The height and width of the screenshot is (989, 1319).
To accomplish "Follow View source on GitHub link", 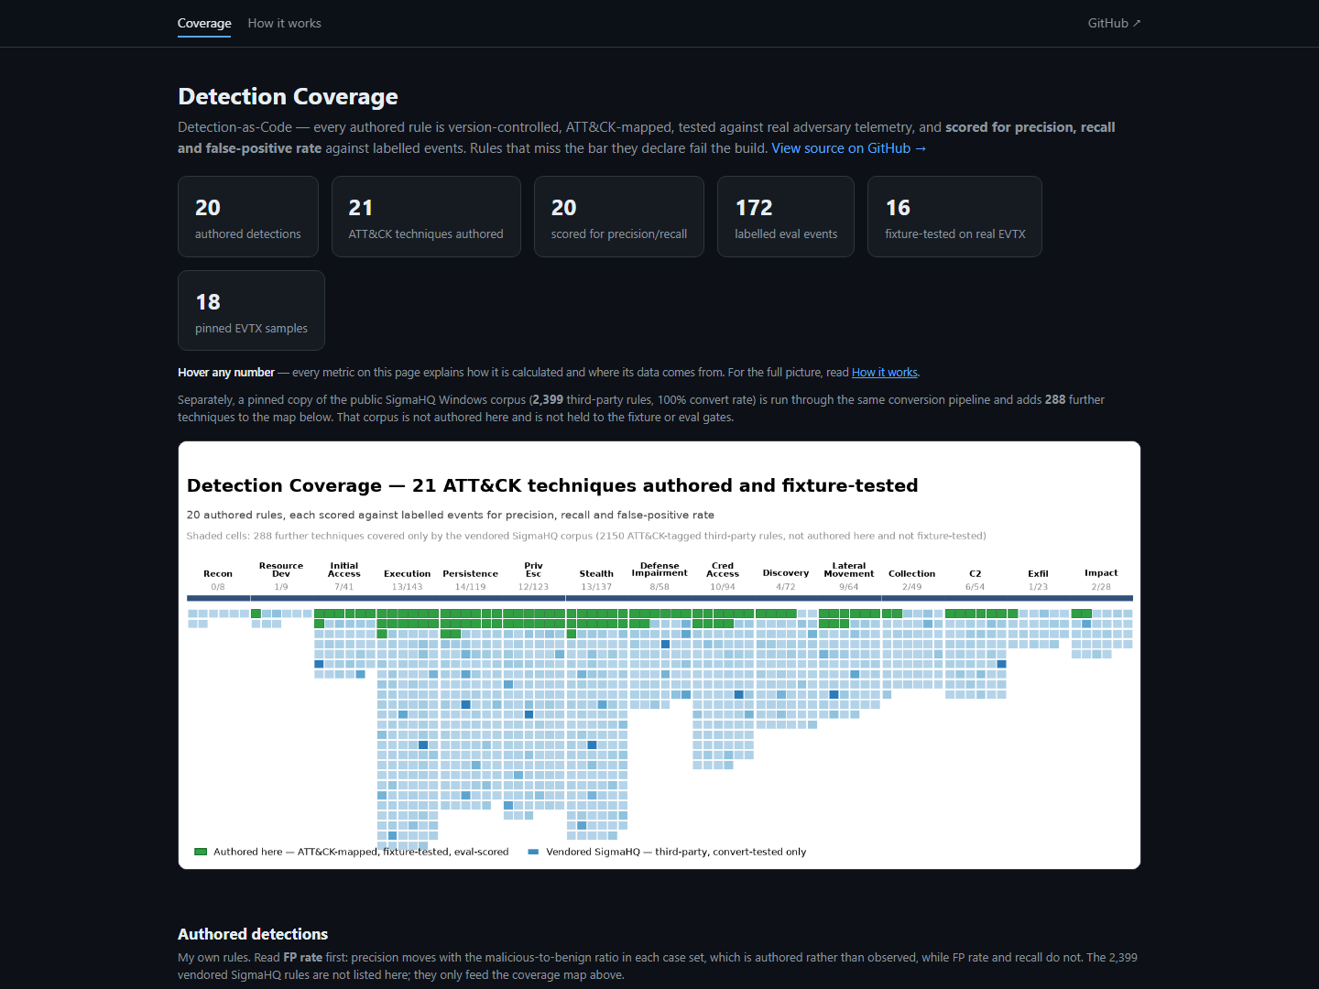I will (848, 148).
